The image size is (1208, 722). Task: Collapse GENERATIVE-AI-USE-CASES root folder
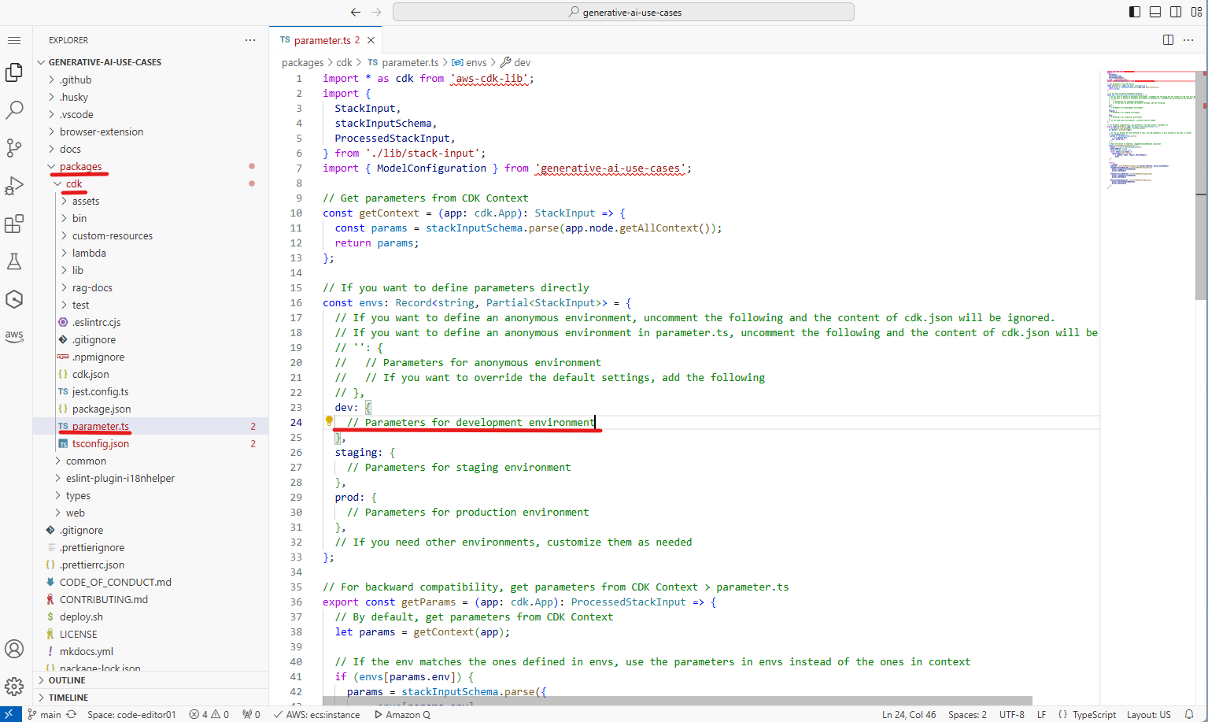pos(151,62)
